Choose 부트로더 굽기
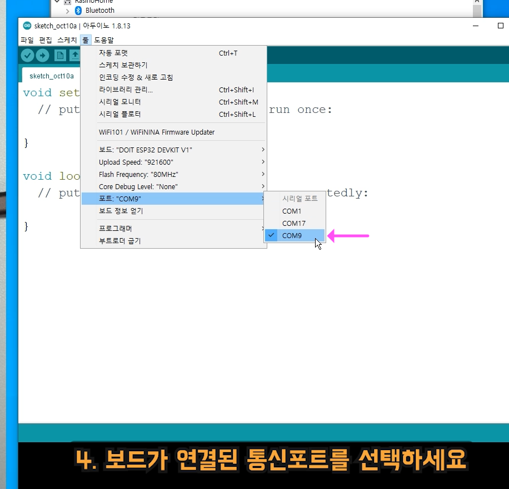The height and width of the screenshot is (489, 509). coord(174,241)
